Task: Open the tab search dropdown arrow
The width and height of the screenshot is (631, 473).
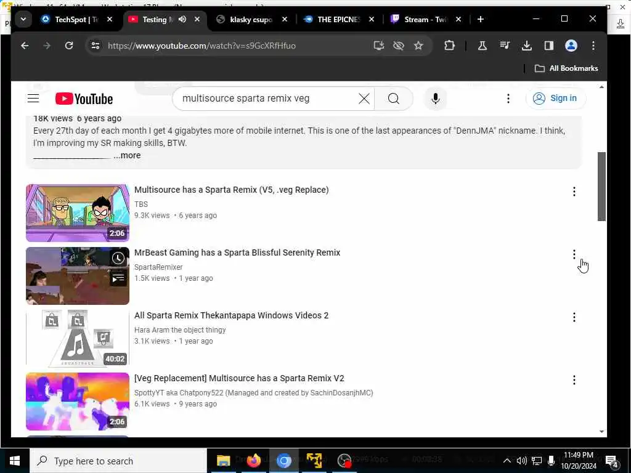Action: coord(23,19)
